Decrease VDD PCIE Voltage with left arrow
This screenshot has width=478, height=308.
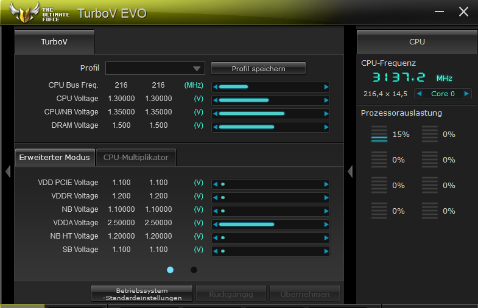click(x=215, y=184)
